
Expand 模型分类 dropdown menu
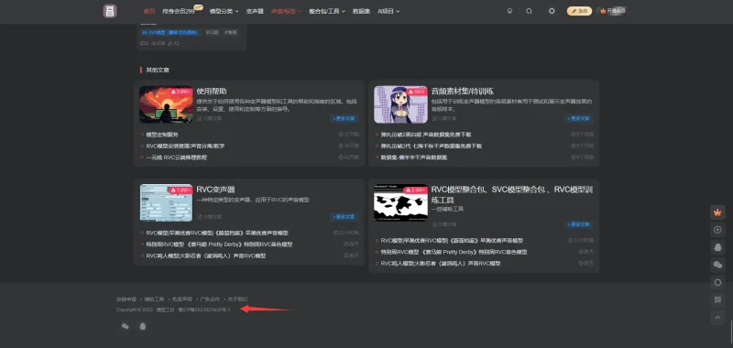[224, 11]
